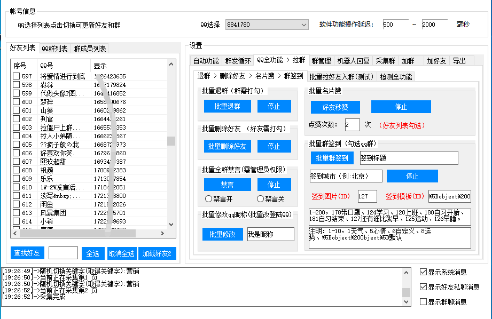Switch to the QQ群列表 tab
This screenshot has height=319, width=492.
(x=54, y=49)
